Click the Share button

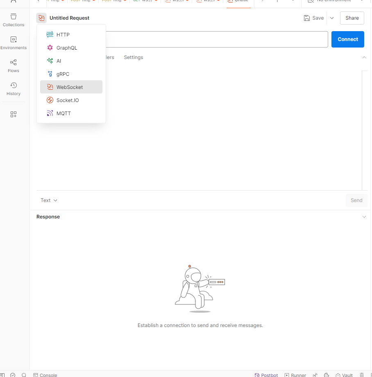coord(352,18)
